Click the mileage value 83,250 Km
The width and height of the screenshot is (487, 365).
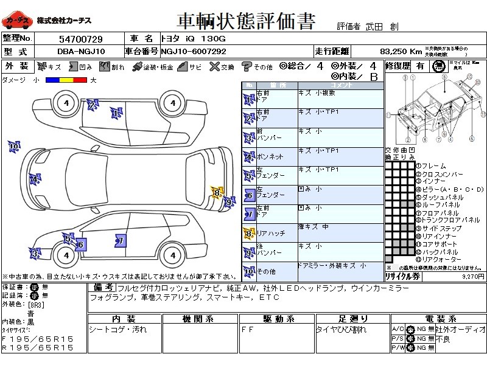click(401, 52)
